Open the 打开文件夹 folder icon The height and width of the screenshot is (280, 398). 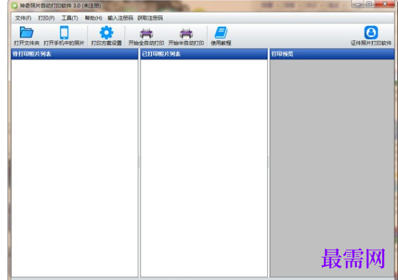point(27,32)
